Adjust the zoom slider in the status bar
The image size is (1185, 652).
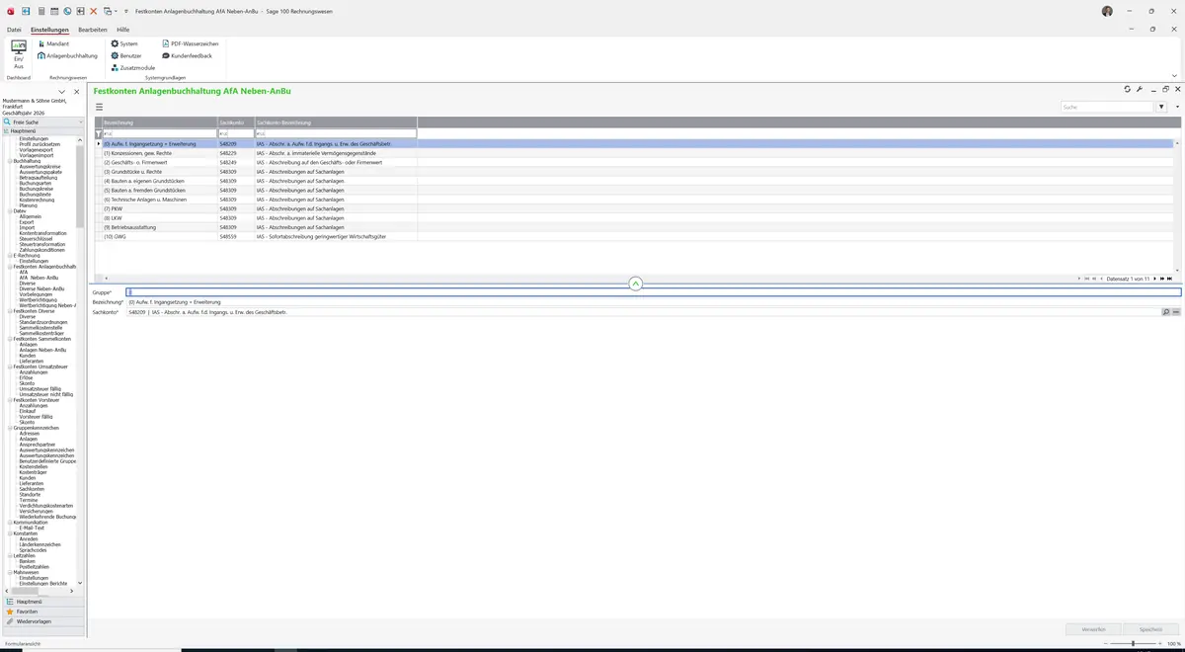tap(1133, 643)
